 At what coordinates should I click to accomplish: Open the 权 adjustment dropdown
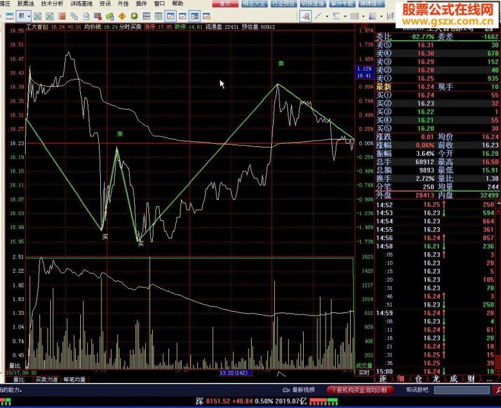pos(24,16)
